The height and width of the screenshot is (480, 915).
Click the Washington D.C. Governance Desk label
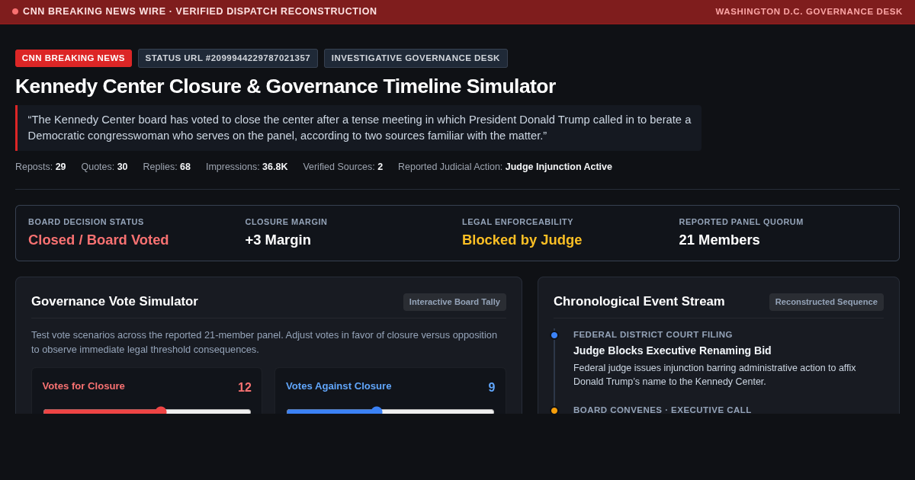809,11
